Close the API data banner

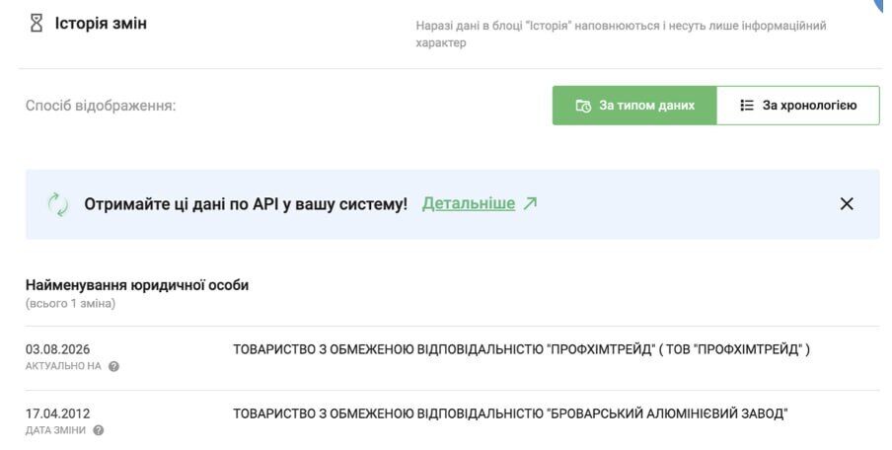(847, 203)
